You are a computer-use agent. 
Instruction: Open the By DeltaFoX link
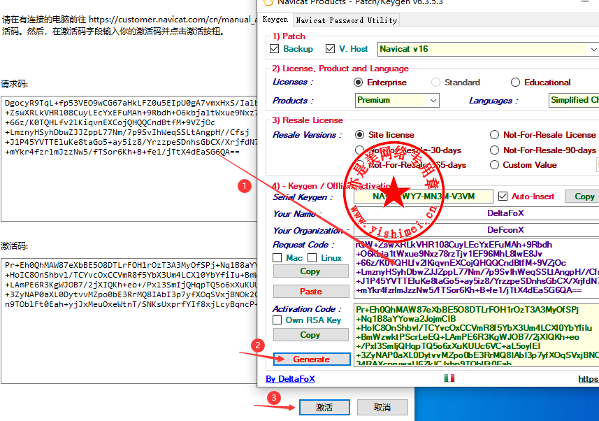(x=290, y=378)
